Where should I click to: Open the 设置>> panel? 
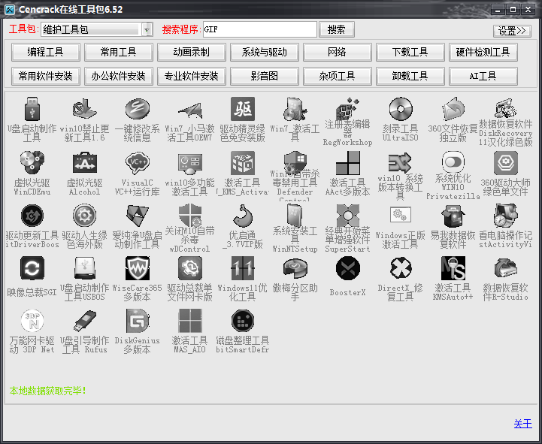(x=512, y=31)
